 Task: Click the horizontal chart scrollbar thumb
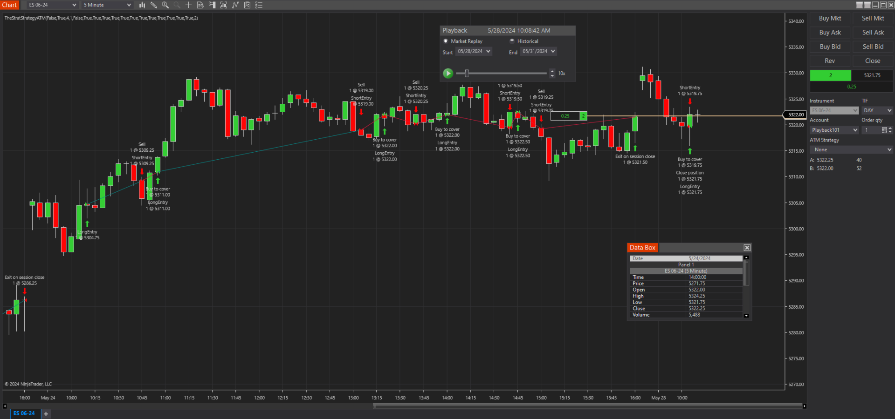pyautogui.click(x=587, y=406)
